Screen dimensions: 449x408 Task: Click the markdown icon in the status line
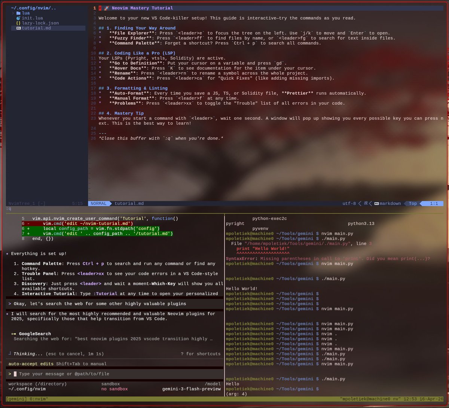point(376,204)
